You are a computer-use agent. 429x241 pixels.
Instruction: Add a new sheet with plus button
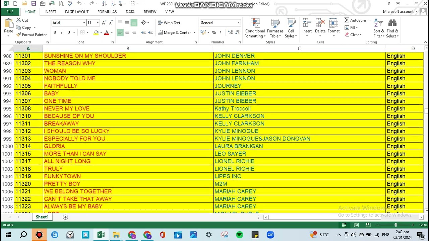(x=65, y=217)
